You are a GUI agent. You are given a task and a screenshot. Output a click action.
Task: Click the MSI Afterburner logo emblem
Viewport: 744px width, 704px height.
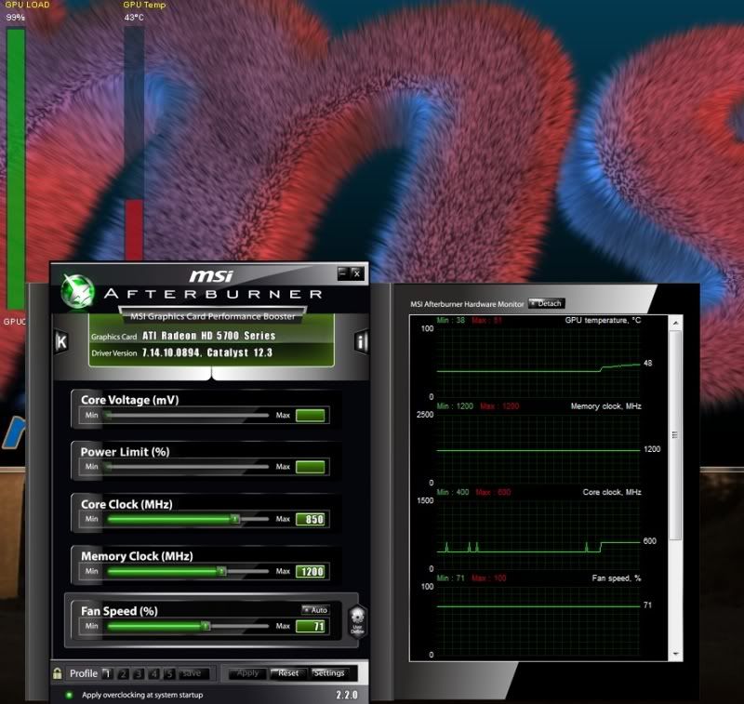tap(79, 288)
